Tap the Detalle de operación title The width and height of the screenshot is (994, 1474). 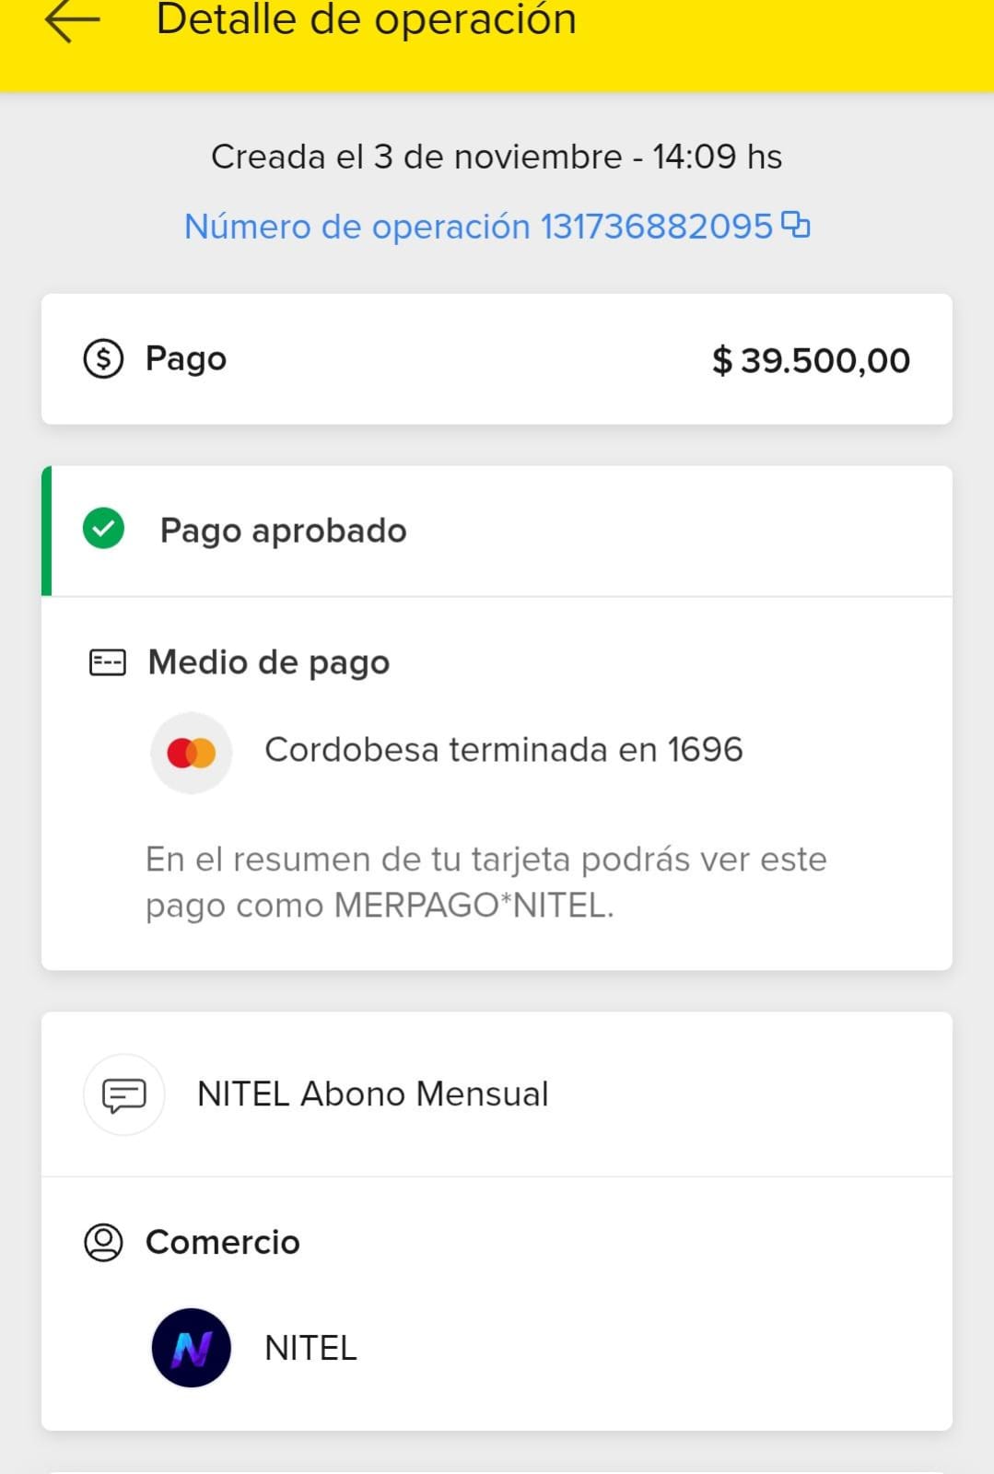pyautogui.click(x=366, y=20)
